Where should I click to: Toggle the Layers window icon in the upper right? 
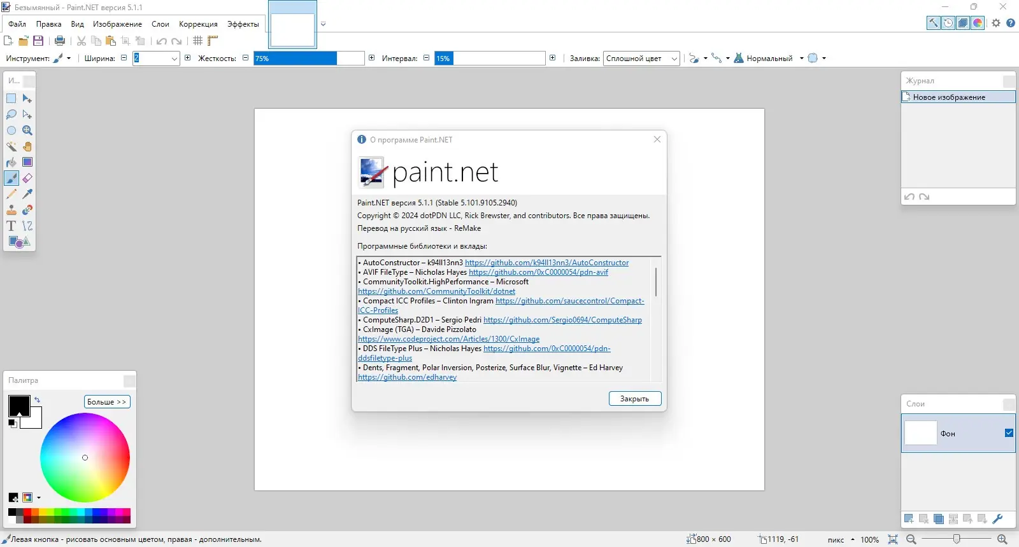[x=963, y=23]
